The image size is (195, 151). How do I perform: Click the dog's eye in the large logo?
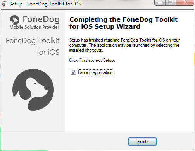pyautogui.click(x=35, y=84)
